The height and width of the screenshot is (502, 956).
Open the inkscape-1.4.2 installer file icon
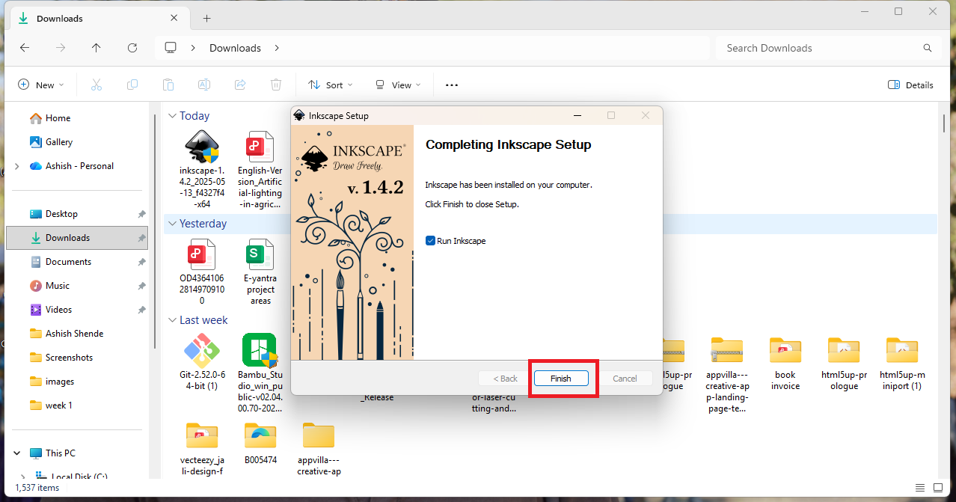tap(201, 146)
